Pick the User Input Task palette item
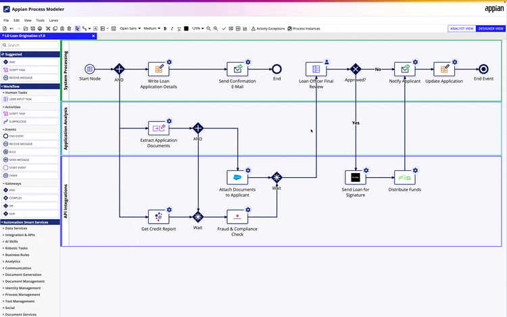507x317 pixels. [x=30, y=99]
